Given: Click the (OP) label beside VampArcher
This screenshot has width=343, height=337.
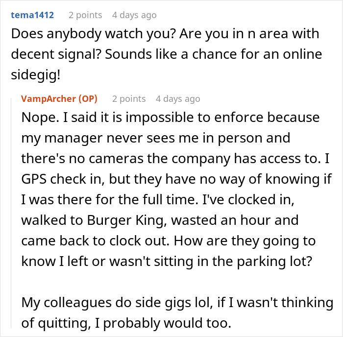Looking at the screenshot, I should click(x=87, y=99).
